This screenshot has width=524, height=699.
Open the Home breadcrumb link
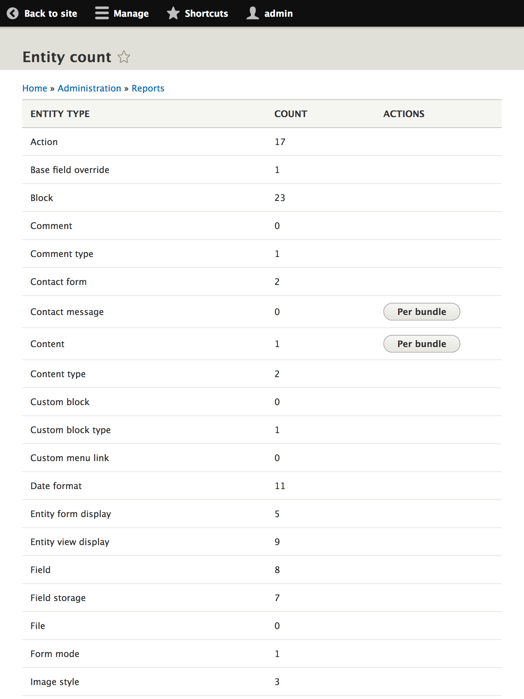35,88
